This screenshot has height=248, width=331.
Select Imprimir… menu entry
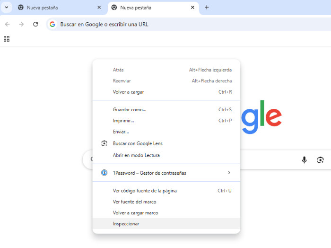[123, 121]
